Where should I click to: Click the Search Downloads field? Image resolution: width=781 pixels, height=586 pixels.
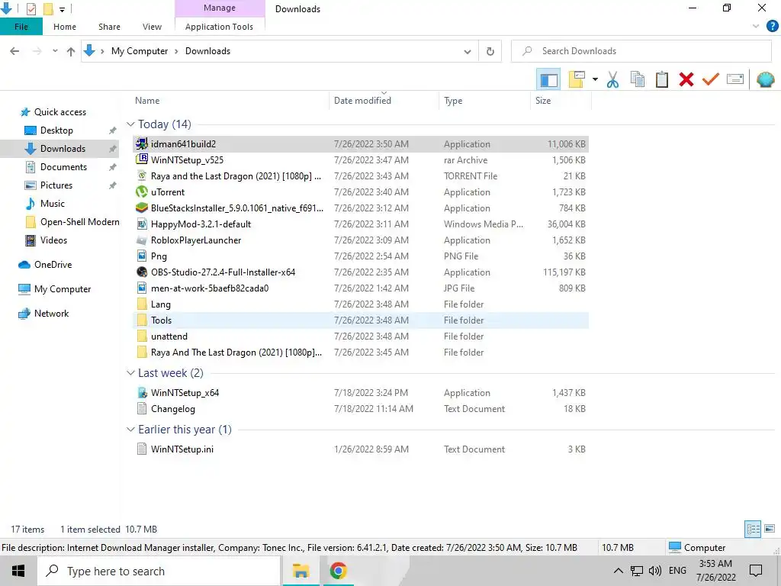click(x=641, y=51)
